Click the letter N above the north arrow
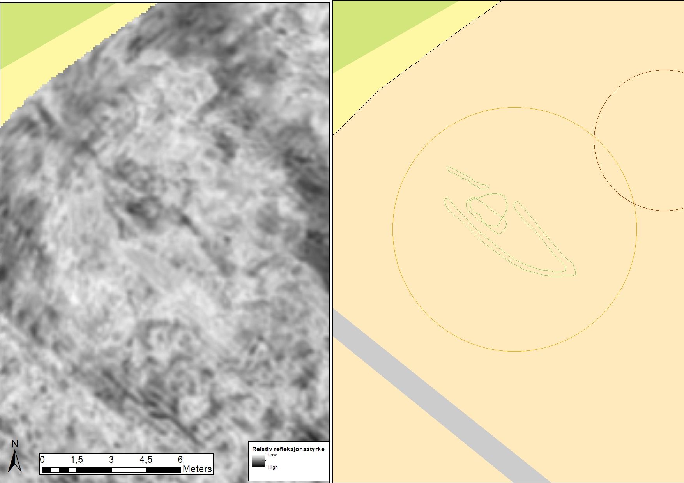The height and width of the screenshot is (483, 684). pos(15,444)
